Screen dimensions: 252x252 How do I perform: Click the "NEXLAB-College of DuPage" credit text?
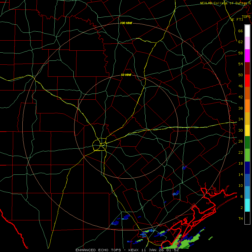click(224, 3)
